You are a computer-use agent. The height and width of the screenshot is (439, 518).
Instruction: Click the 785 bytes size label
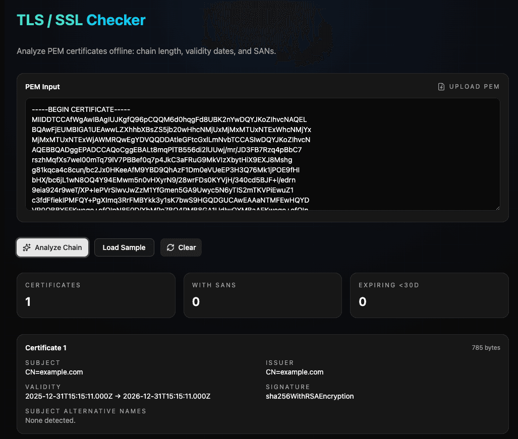486,348
